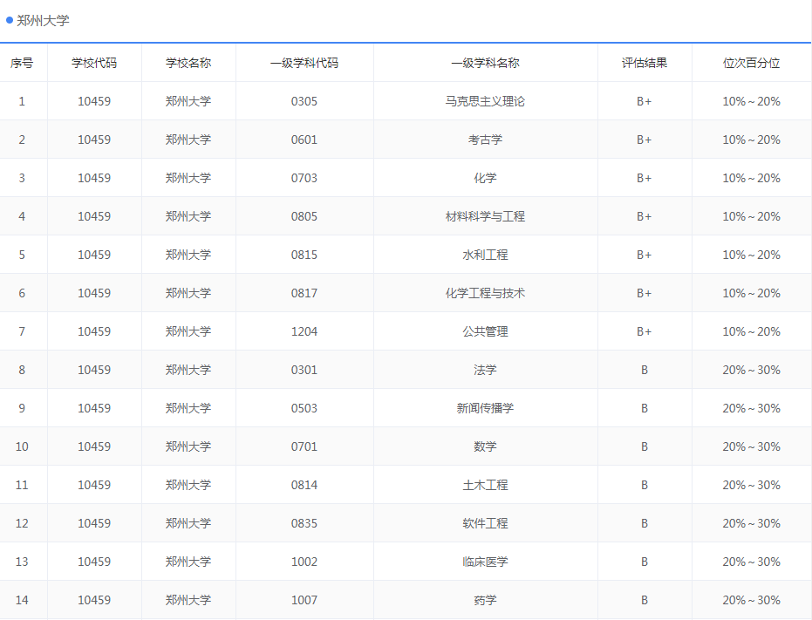Click the 材料科学与工程 discipline link
This screenshot has width=812, height=620.
click(x=485, y=215)
